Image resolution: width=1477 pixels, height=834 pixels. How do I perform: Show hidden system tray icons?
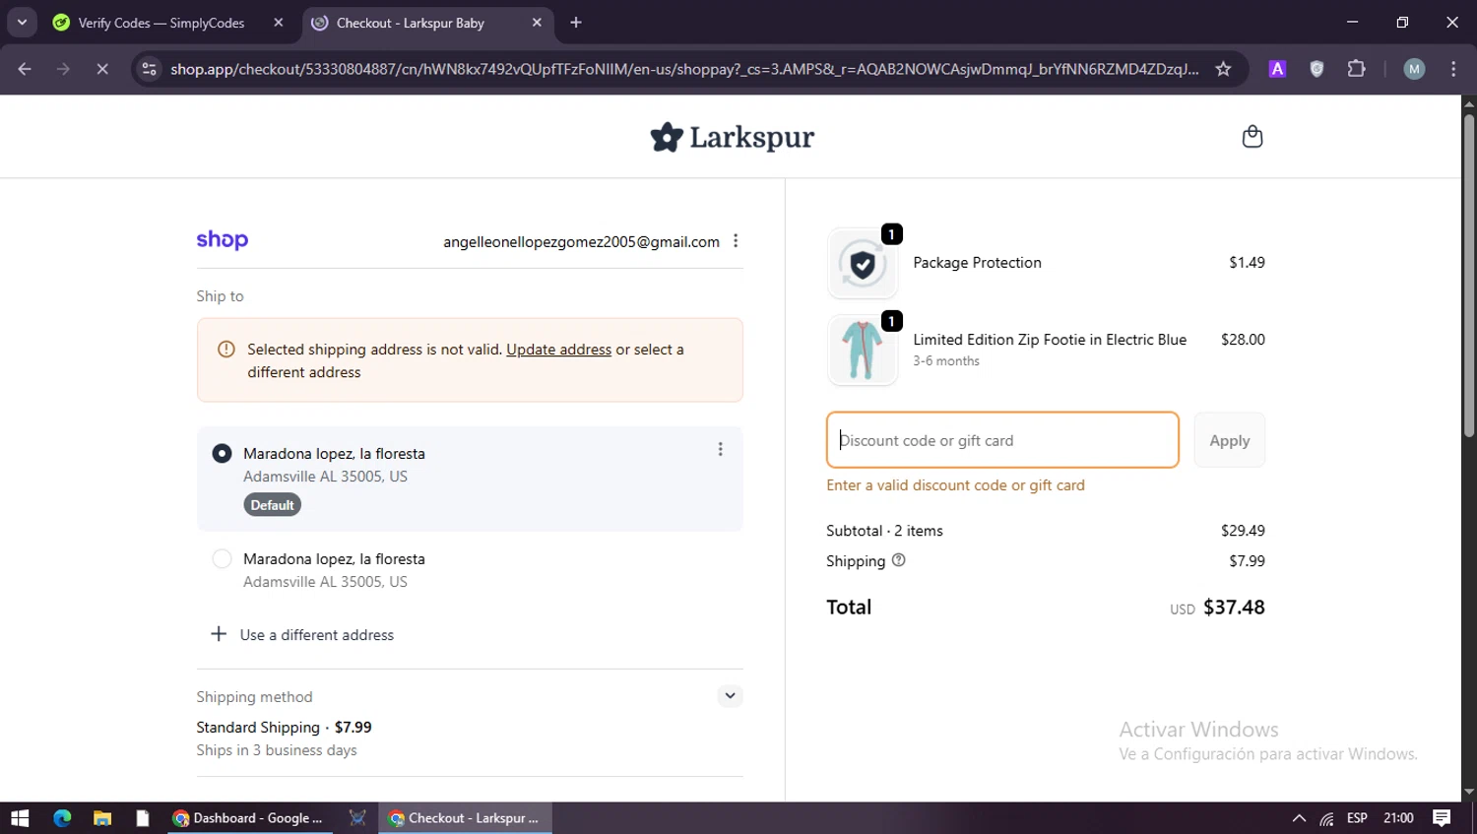tap(1299, 818)
